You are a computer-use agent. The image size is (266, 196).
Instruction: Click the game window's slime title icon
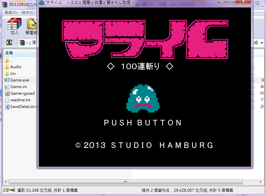(x=42, y=3)
